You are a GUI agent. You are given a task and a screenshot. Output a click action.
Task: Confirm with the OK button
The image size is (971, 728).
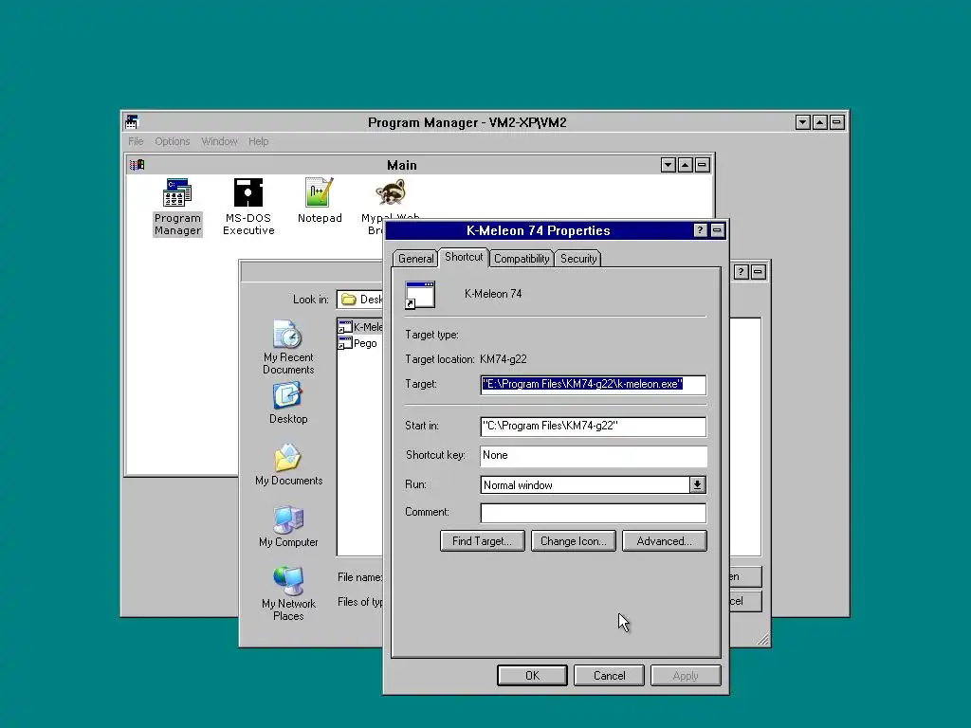(532, 675)
